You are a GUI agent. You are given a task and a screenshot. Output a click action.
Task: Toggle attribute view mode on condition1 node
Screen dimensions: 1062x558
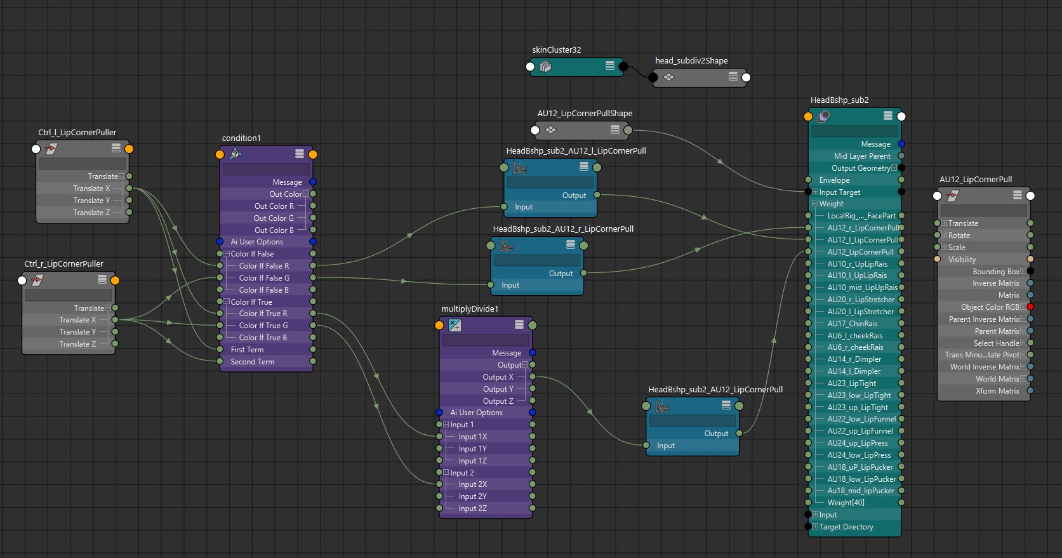point(300,154)
